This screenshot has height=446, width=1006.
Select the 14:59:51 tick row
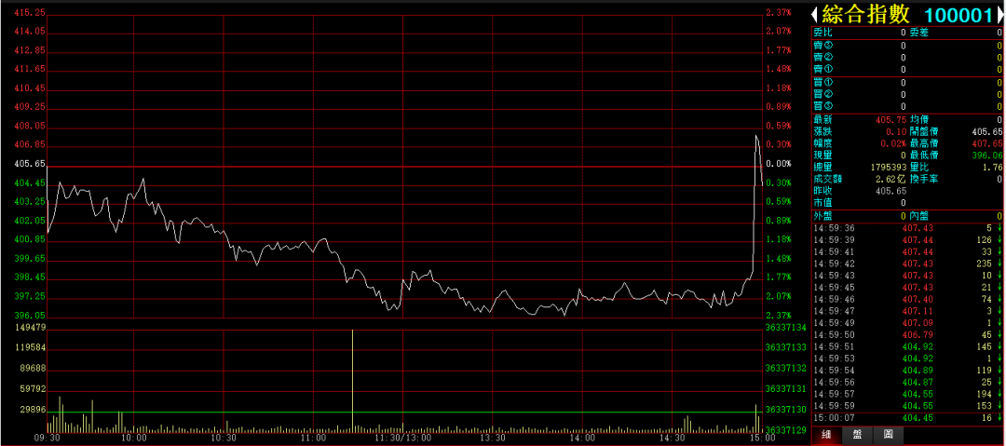[907, 346]
